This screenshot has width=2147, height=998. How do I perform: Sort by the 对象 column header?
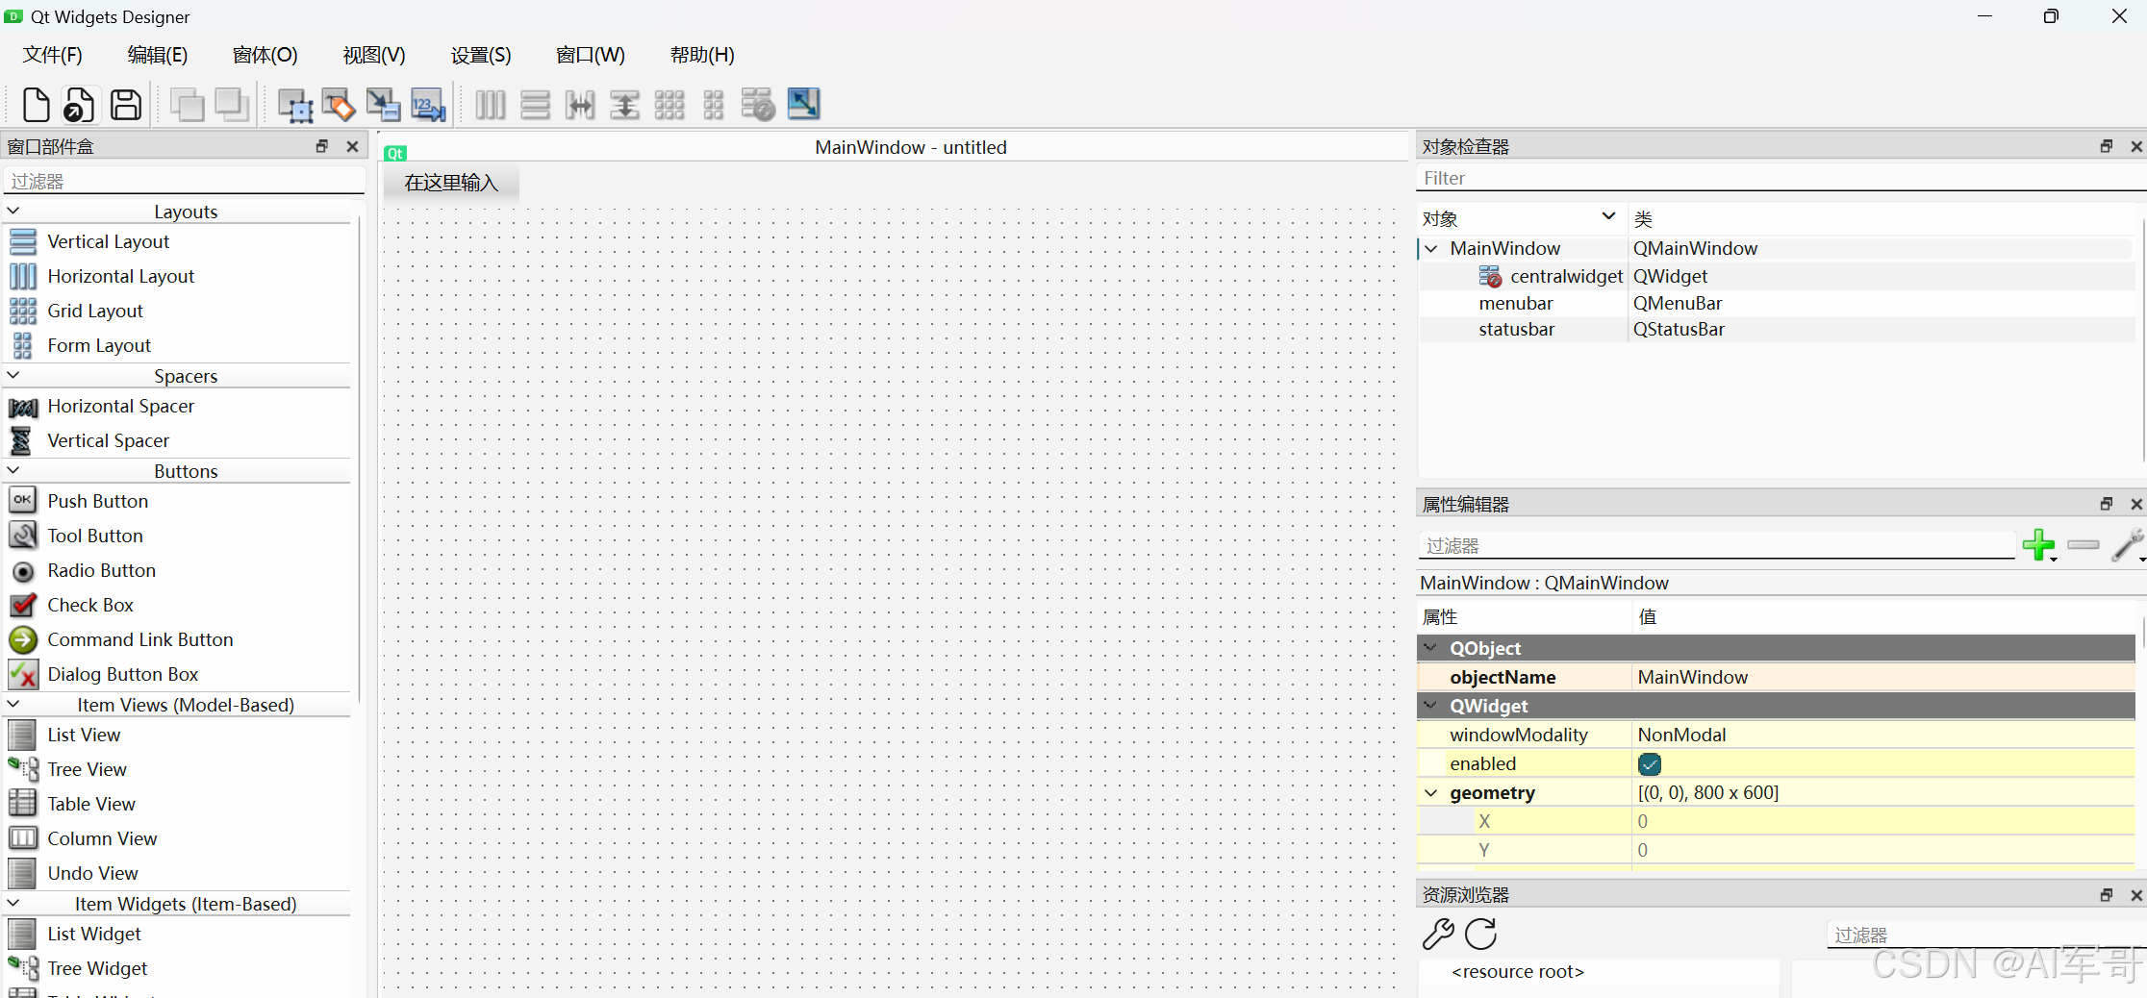click(1522, 218)
